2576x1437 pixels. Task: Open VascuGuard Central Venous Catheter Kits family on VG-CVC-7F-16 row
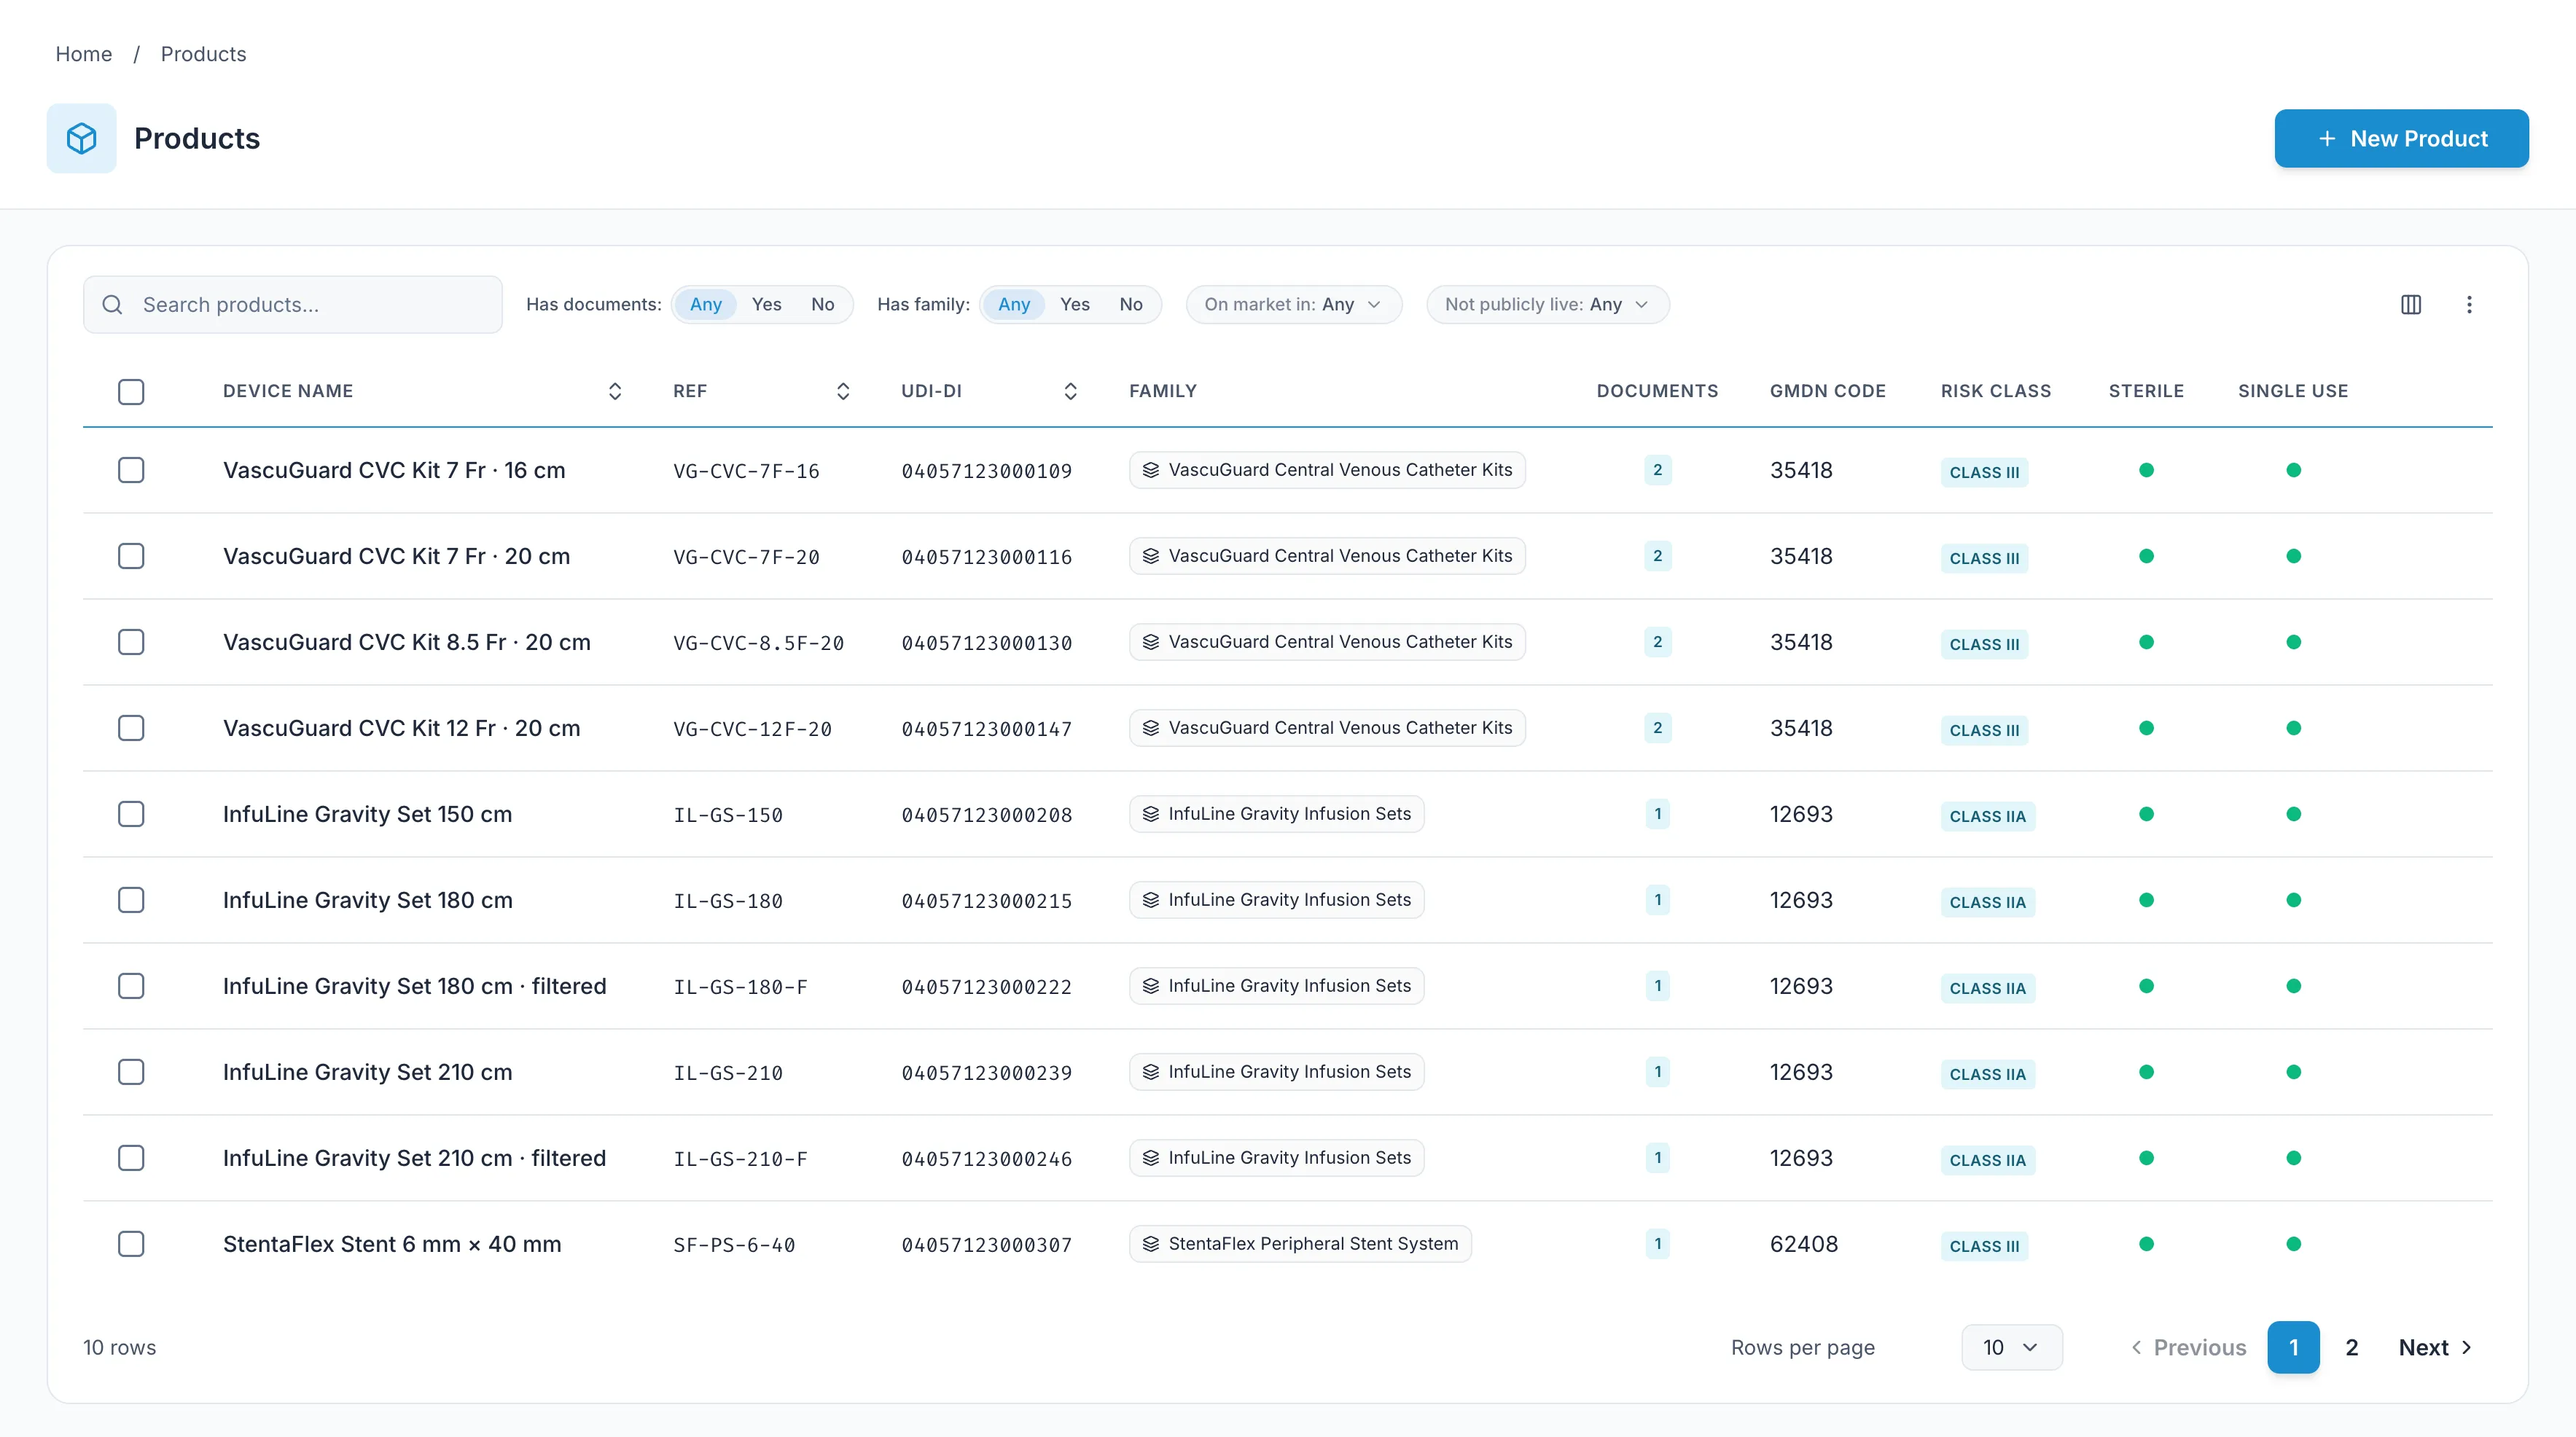coord(1327,470)
